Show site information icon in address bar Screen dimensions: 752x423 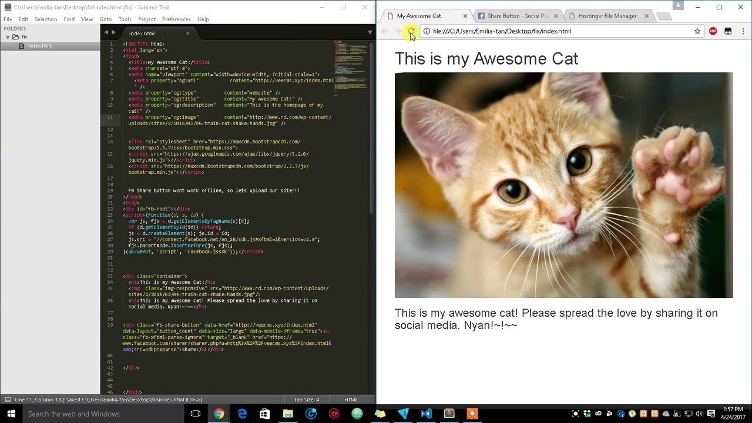427,31
